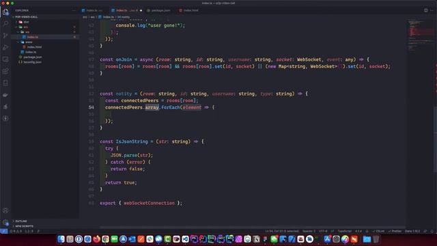Click the index.ts breadcrumb segment
This screenshot has width=437, height=246.
point(107,17)
